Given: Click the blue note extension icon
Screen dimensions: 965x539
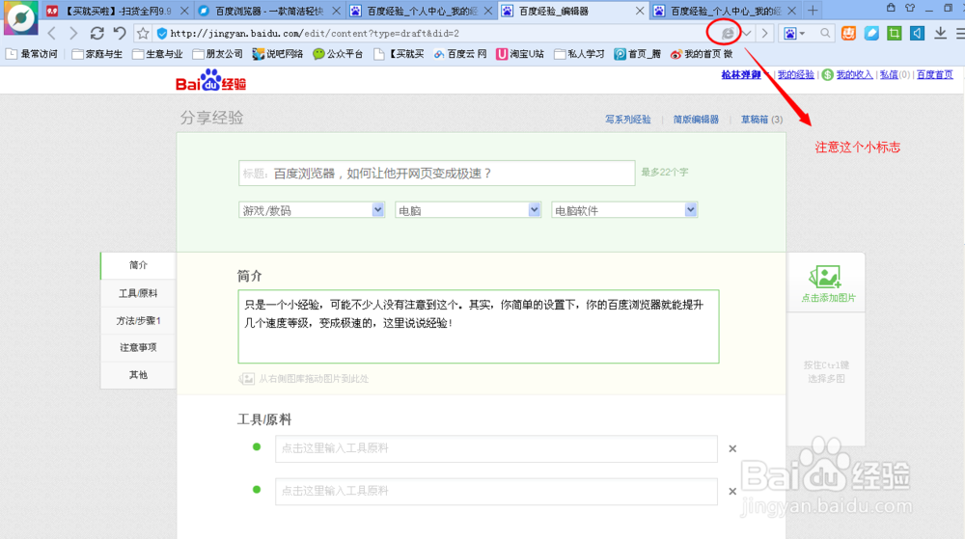Looking at the screenshot, I should 871,33.
